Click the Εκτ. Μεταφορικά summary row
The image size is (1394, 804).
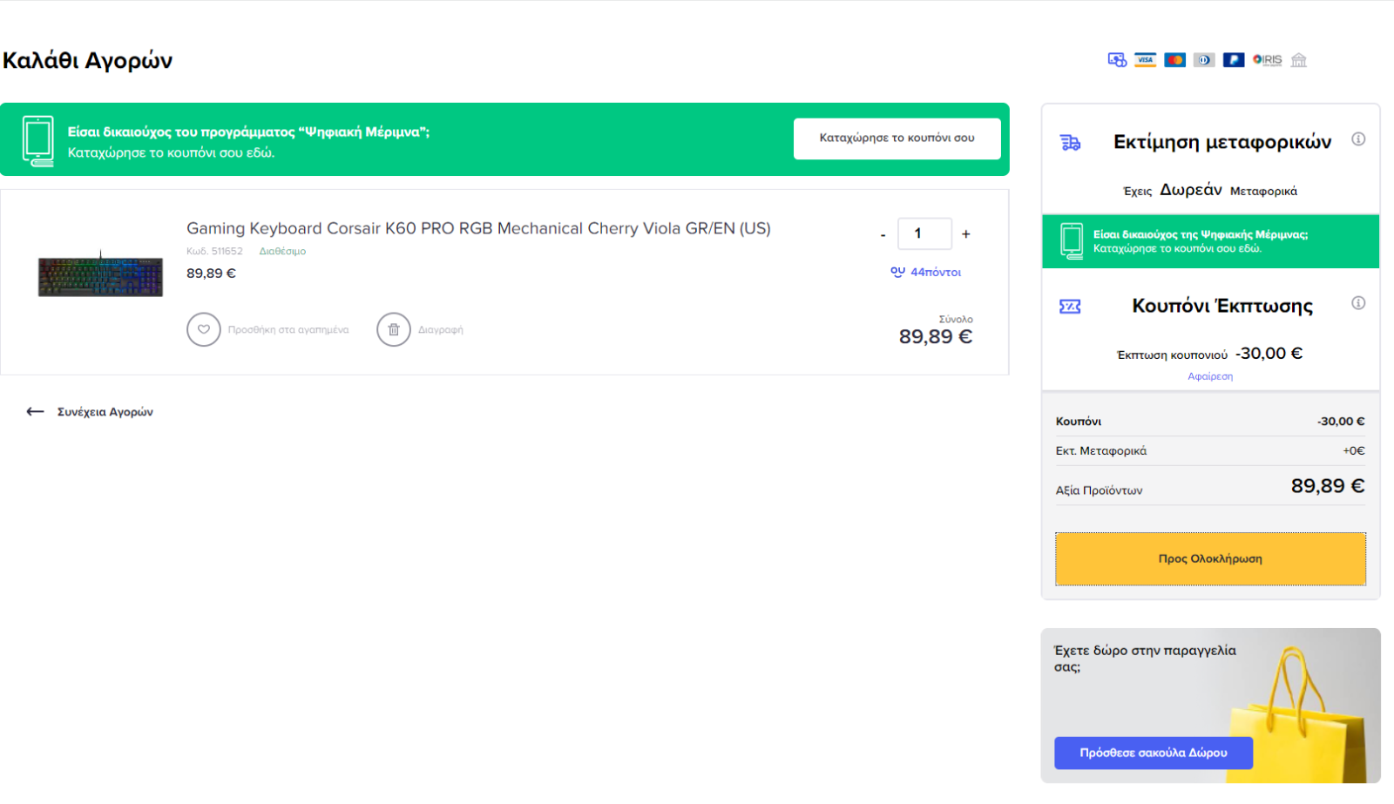click(1210, 450)
